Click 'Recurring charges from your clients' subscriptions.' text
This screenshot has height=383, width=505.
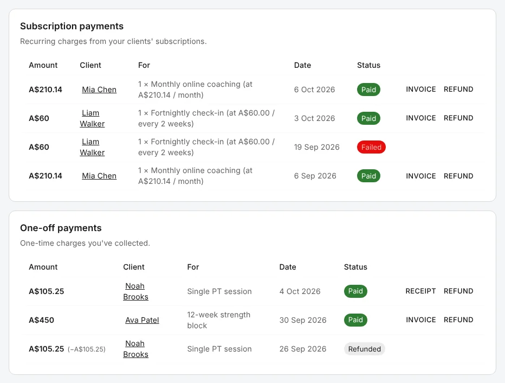(x=113, y=41)
